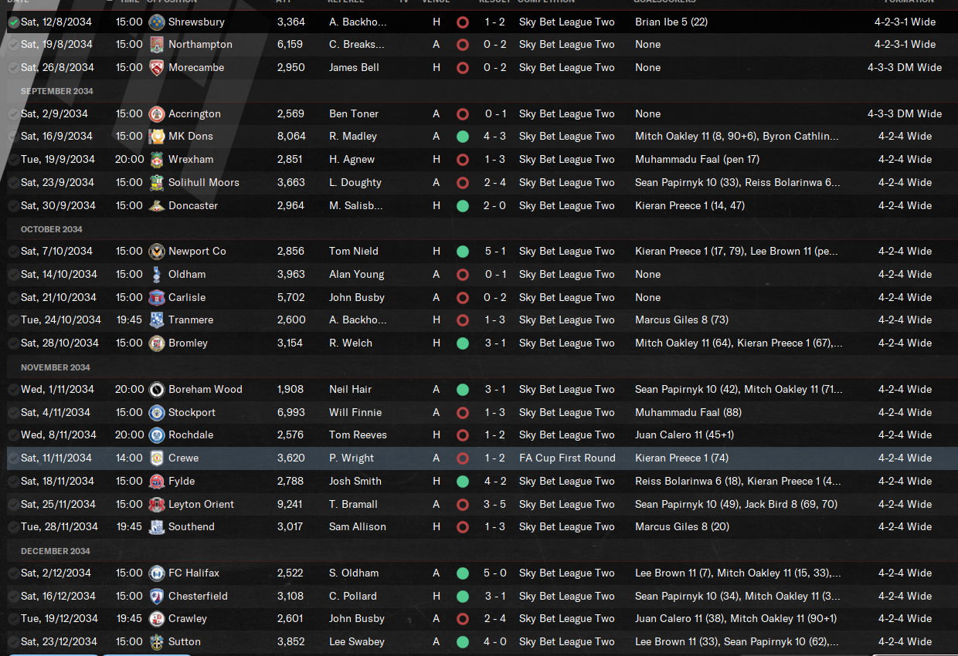
Task: Open the 3 - 5 result against Leyton Orient
Action: 496,504
